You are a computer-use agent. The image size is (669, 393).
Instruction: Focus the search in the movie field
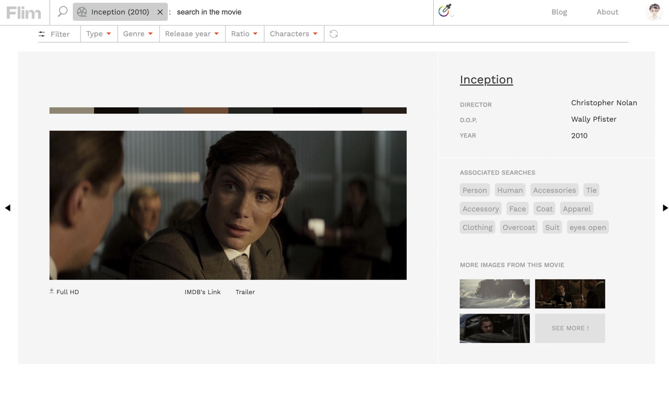tap(302, 12)
